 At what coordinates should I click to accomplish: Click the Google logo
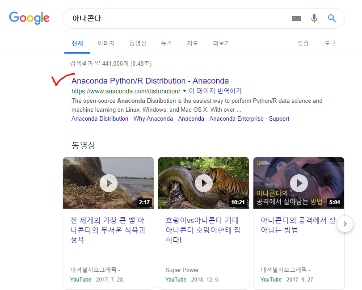point(29,18)
